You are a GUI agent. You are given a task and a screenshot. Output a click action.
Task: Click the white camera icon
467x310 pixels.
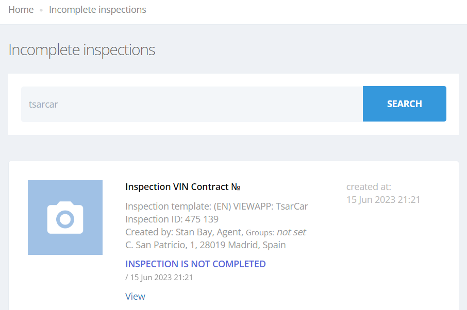65,218
